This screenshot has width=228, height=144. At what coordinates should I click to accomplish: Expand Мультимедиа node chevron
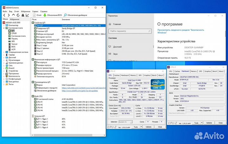click(x=4, y=60)
